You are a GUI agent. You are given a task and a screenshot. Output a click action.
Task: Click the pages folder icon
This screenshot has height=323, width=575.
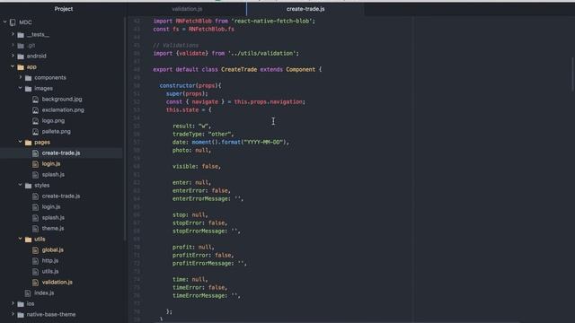(28, 143)
